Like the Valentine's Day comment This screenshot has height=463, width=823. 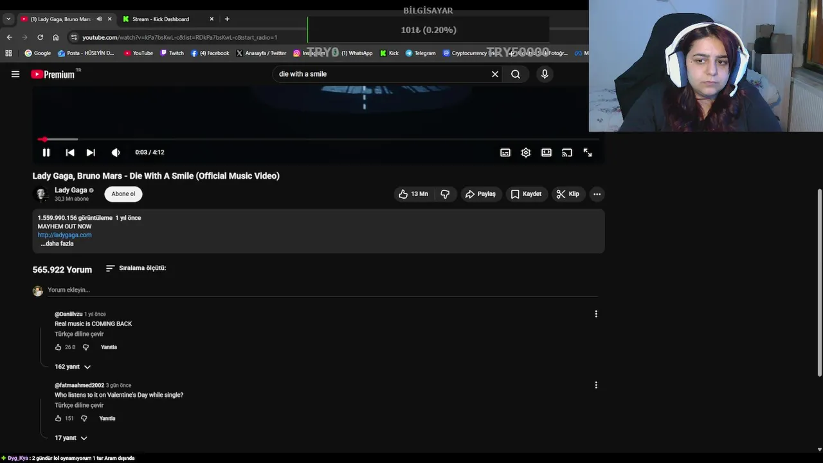[58, 418]
